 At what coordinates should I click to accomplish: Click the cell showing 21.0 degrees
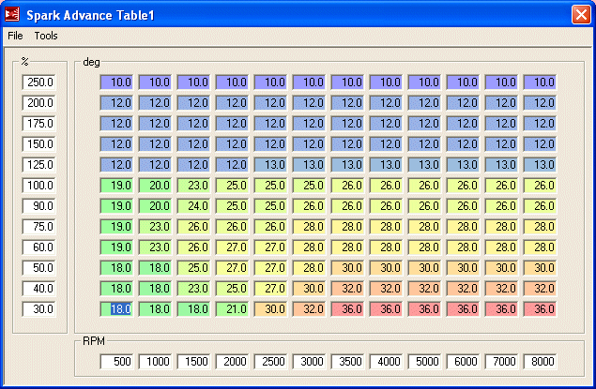(233, 309)
